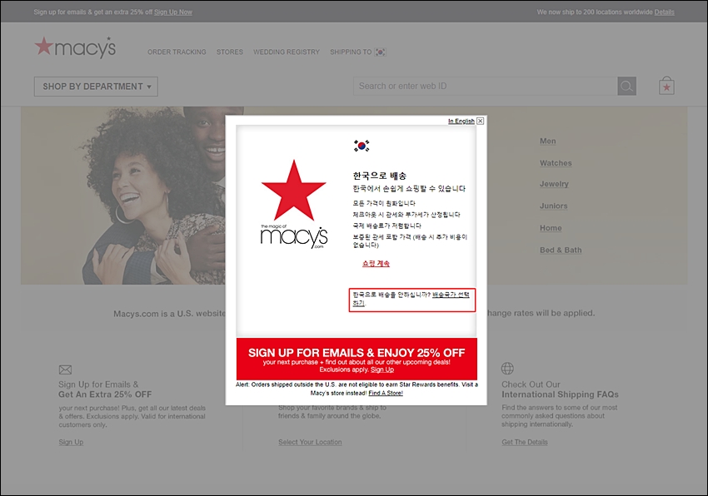Close the popup with the X button
The height and width of the screenshot is (496, 708).
point(481,121)
